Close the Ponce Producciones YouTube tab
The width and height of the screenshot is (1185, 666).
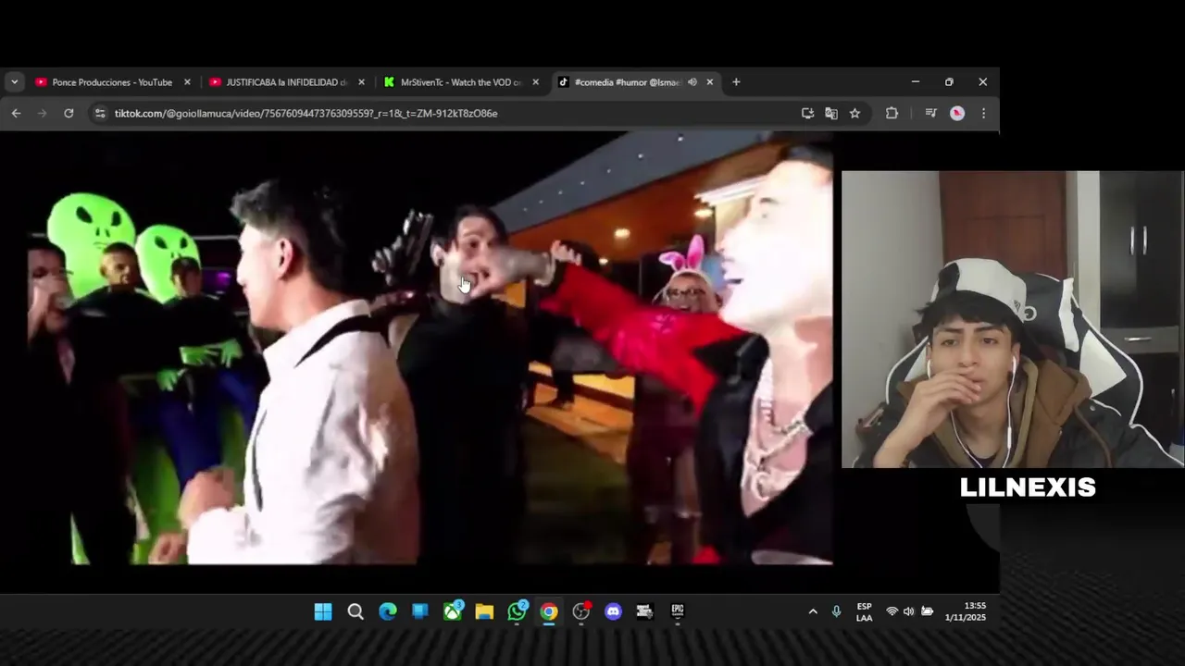click(x=187, y=82)
